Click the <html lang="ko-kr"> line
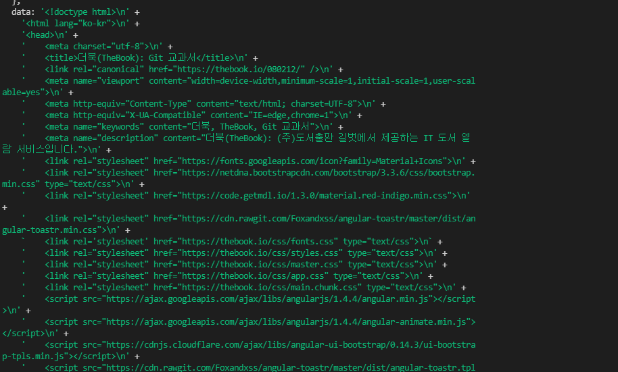The width and height of the screenshot is (618, 372). [x=80, y=24]
